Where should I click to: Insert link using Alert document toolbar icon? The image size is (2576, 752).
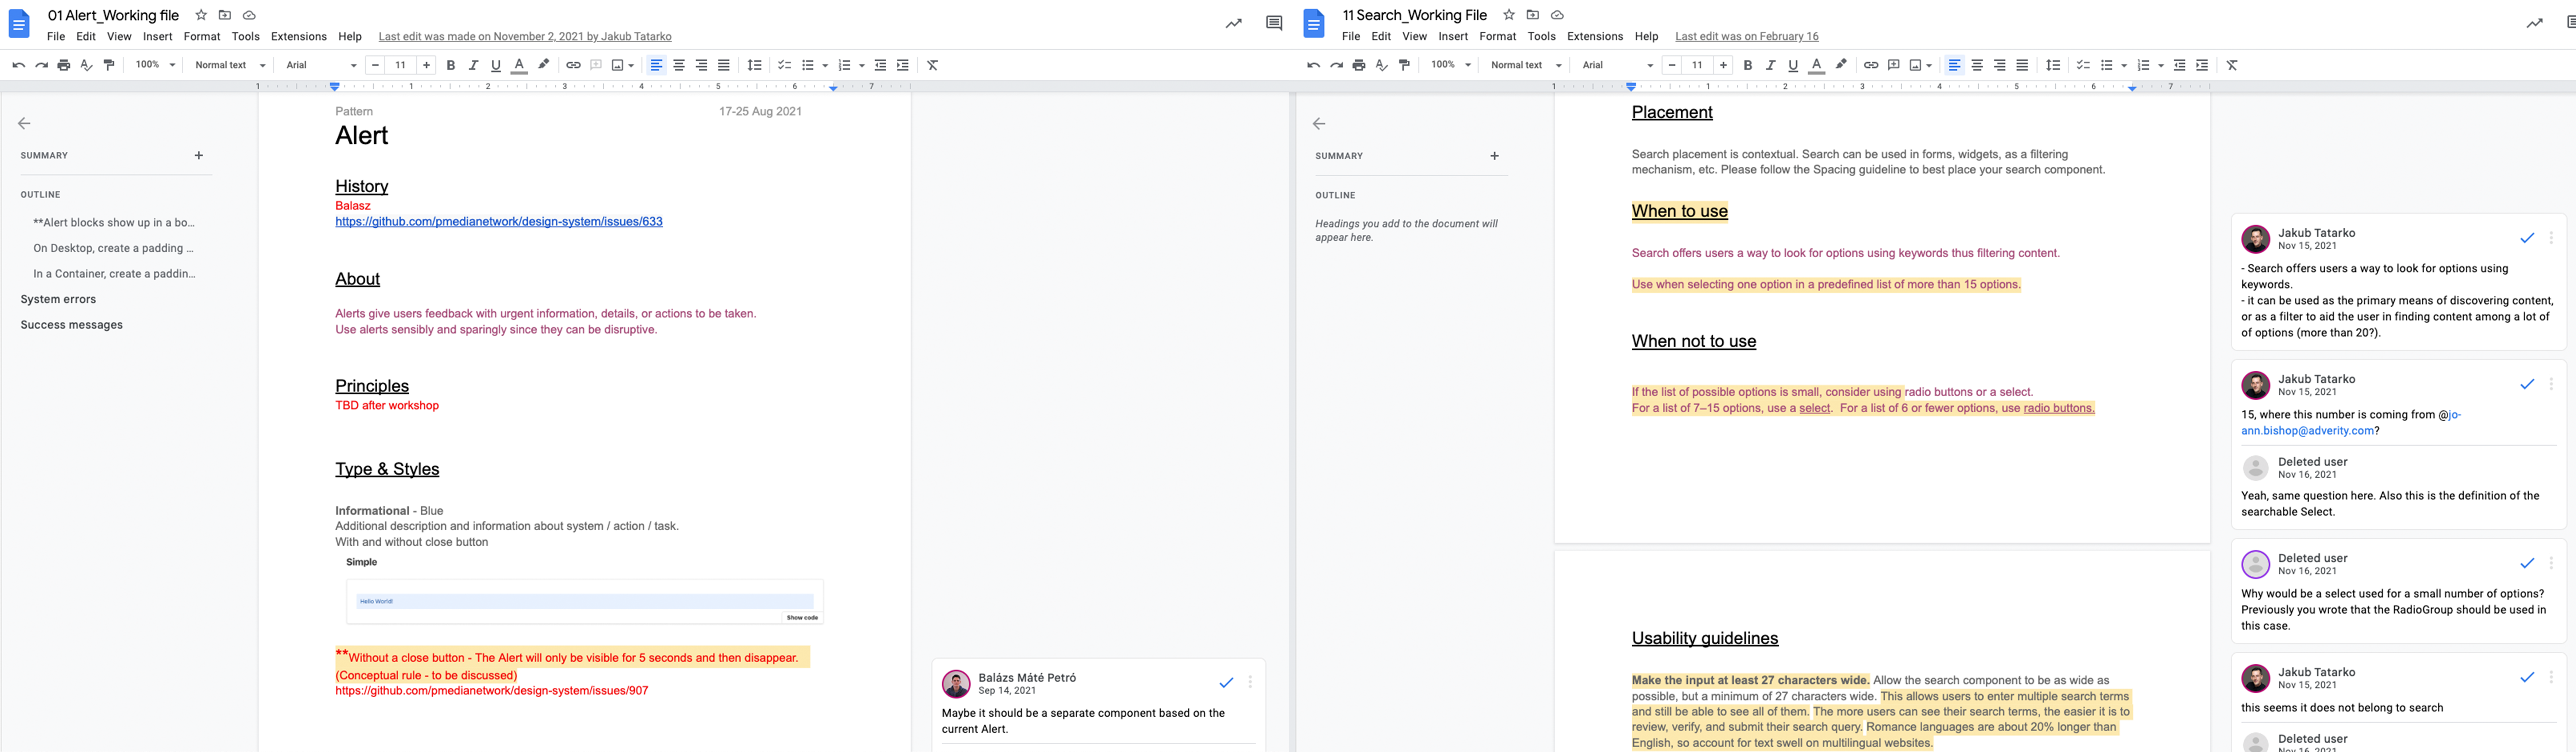click(x=573, y=65)
